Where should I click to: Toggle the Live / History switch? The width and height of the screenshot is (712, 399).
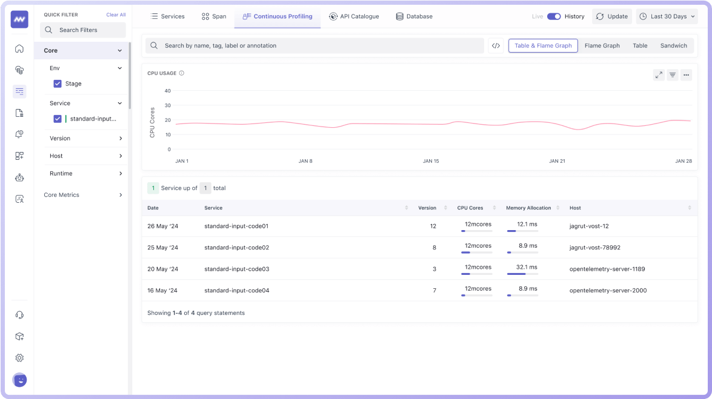[x=553, y=16]
